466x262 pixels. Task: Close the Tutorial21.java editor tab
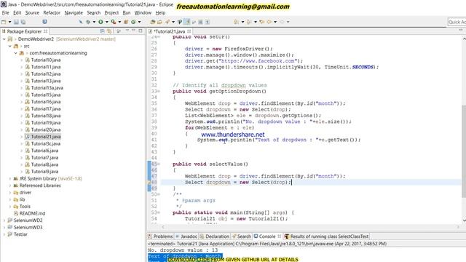point(189,31)
